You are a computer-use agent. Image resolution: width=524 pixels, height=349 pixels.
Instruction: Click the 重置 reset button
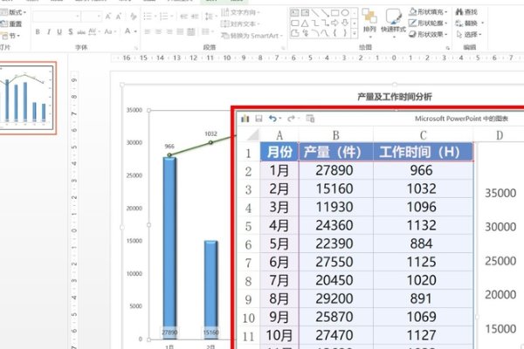pyautogui.click(x=11, y=24)
